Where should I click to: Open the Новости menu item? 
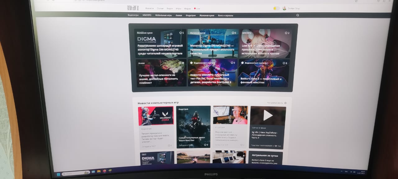point(149,8)
